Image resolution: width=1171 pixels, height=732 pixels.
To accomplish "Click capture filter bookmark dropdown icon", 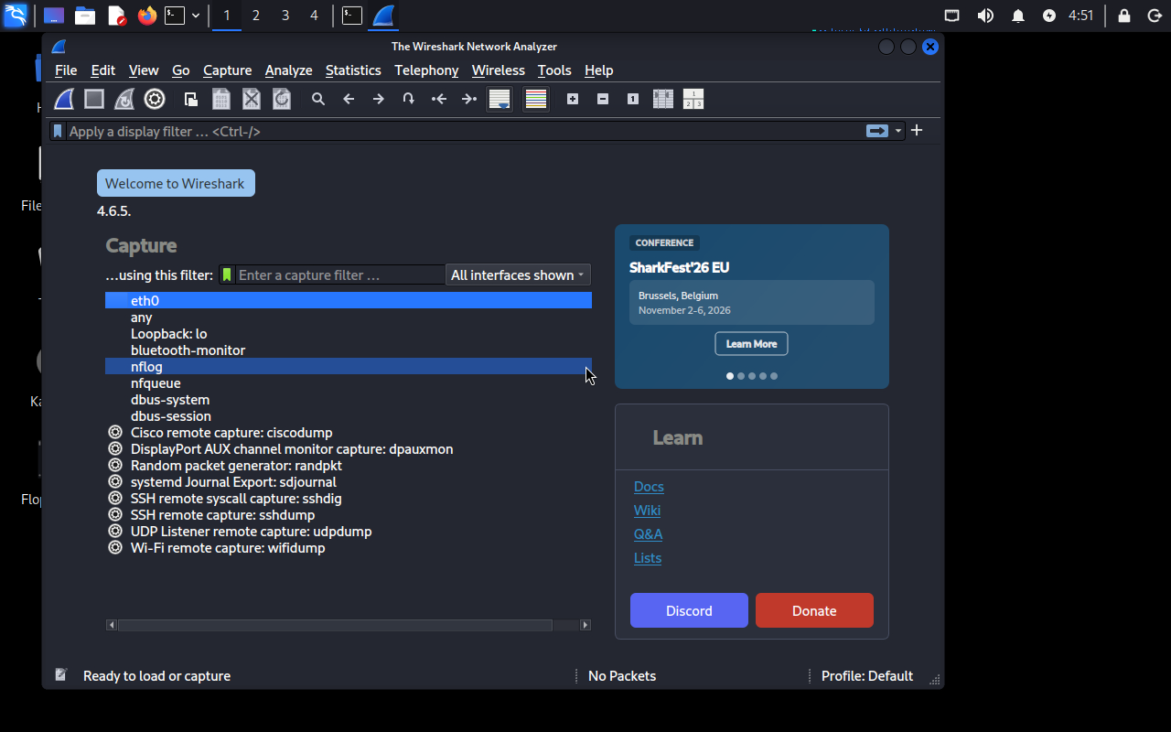I will click(x=227, y=274).
